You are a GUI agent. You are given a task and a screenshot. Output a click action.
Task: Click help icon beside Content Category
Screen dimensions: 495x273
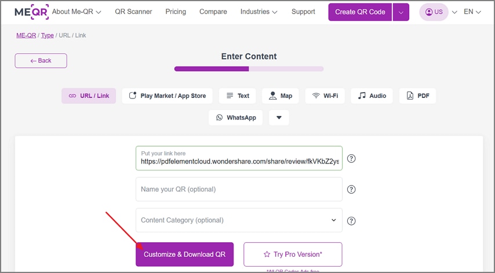351,221
